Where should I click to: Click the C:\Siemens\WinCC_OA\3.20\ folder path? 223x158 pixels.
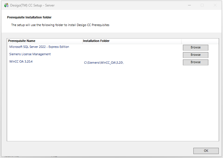104,63
